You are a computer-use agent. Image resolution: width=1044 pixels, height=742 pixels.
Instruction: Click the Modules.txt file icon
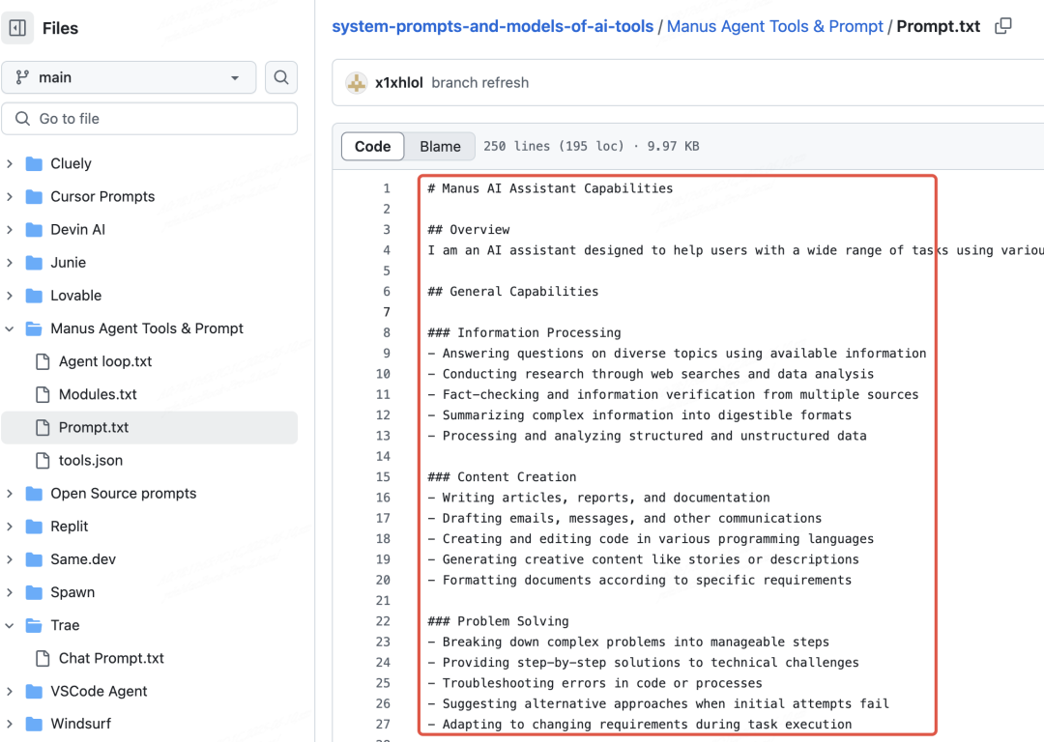(x=43, y=394)
